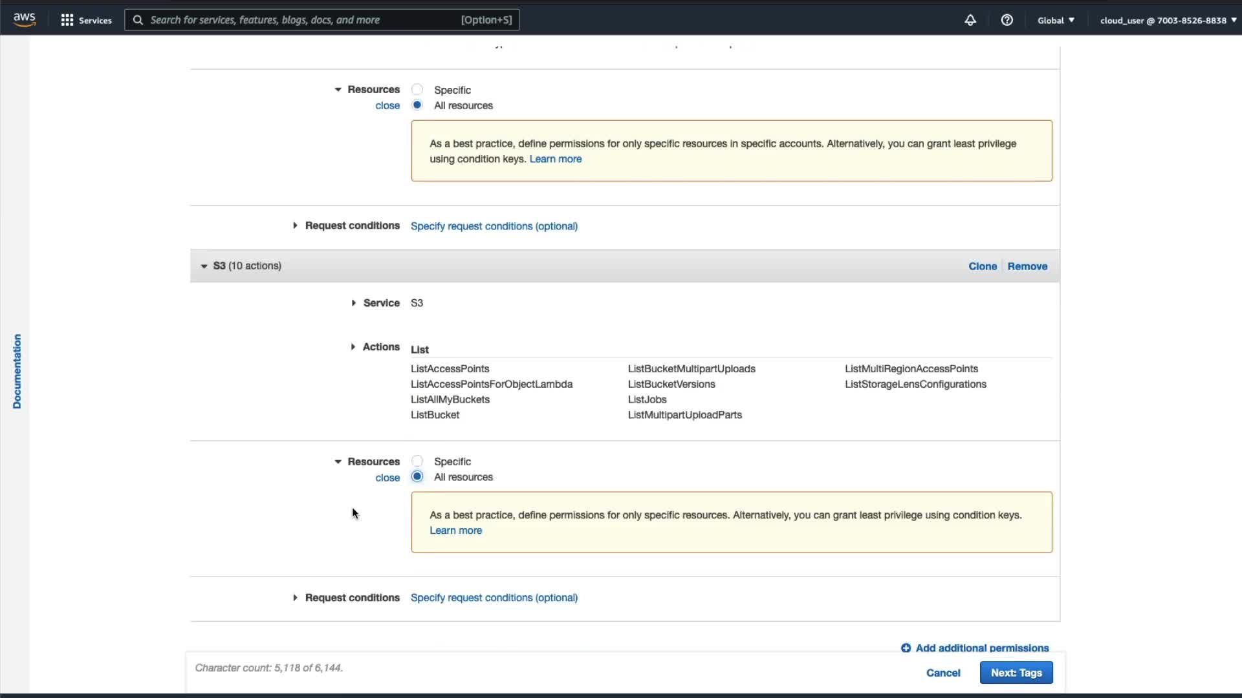1242x698 pixels.
Task: Expand the Actions row arrow
Action: click(353, 347)
